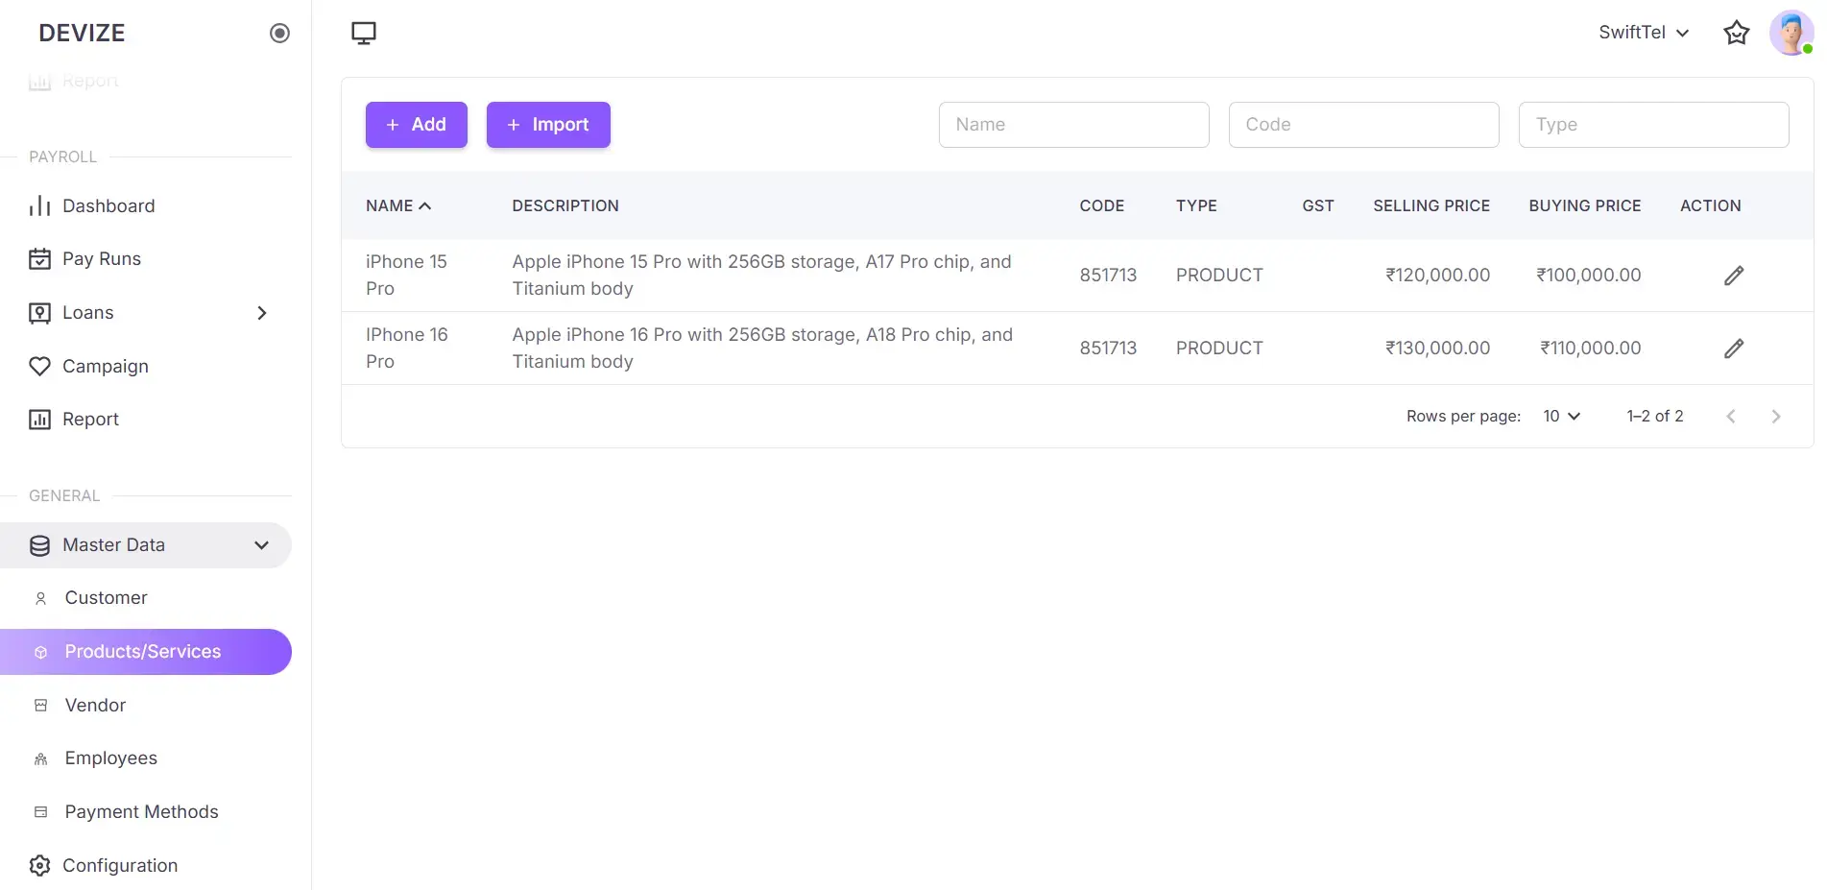
Task: Select the Master Data menu item
Action: pyautogui.click(x=146, y=545)
